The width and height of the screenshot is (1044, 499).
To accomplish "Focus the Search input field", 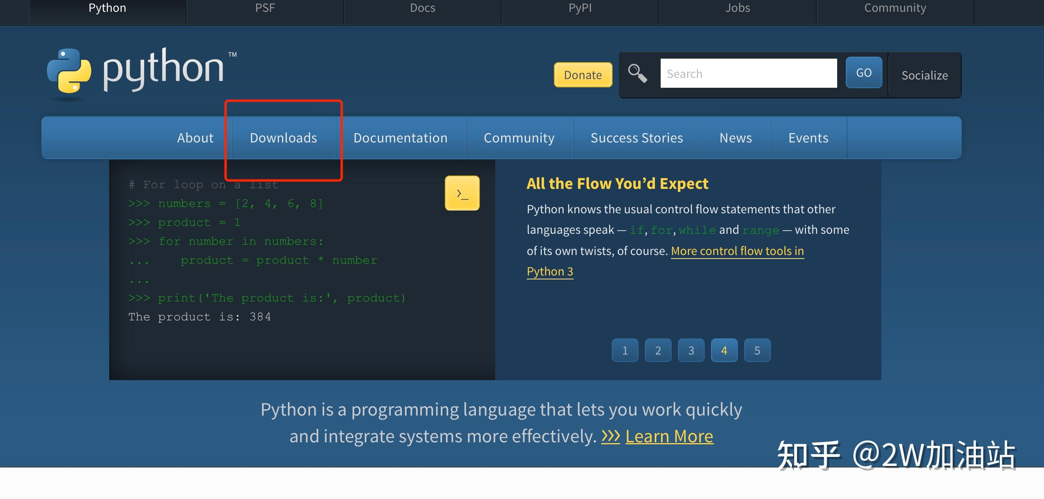I will pos(749,73).
